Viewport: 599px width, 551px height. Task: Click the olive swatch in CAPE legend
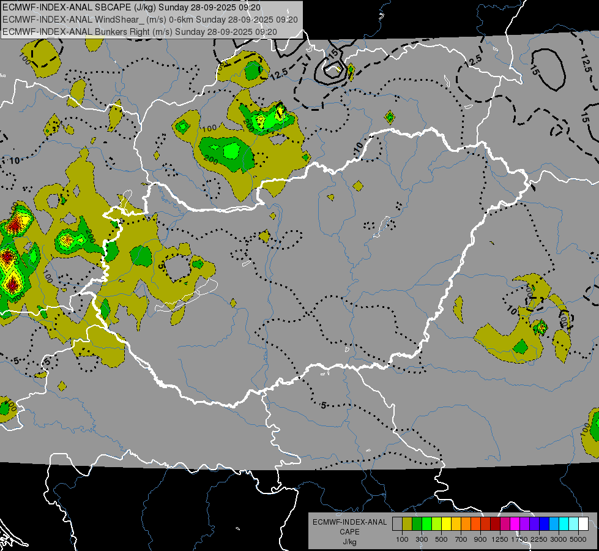(407, 524)
